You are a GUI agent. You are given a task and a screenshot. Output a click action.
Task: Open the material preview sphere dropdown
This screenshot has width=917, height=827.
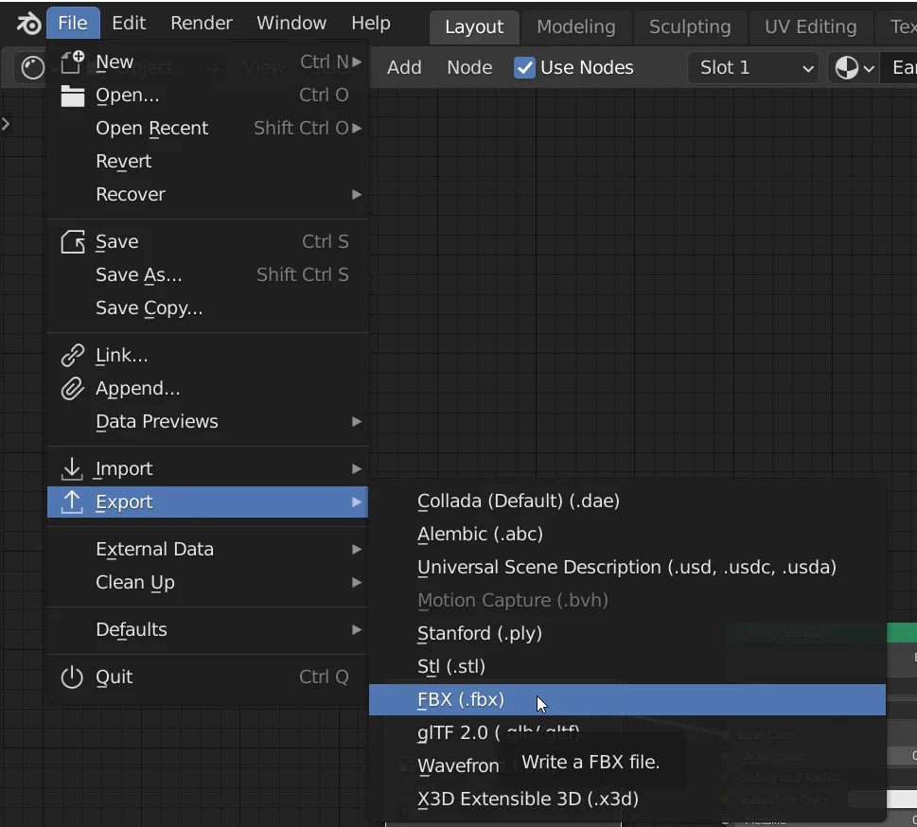[x=854, y=68]
